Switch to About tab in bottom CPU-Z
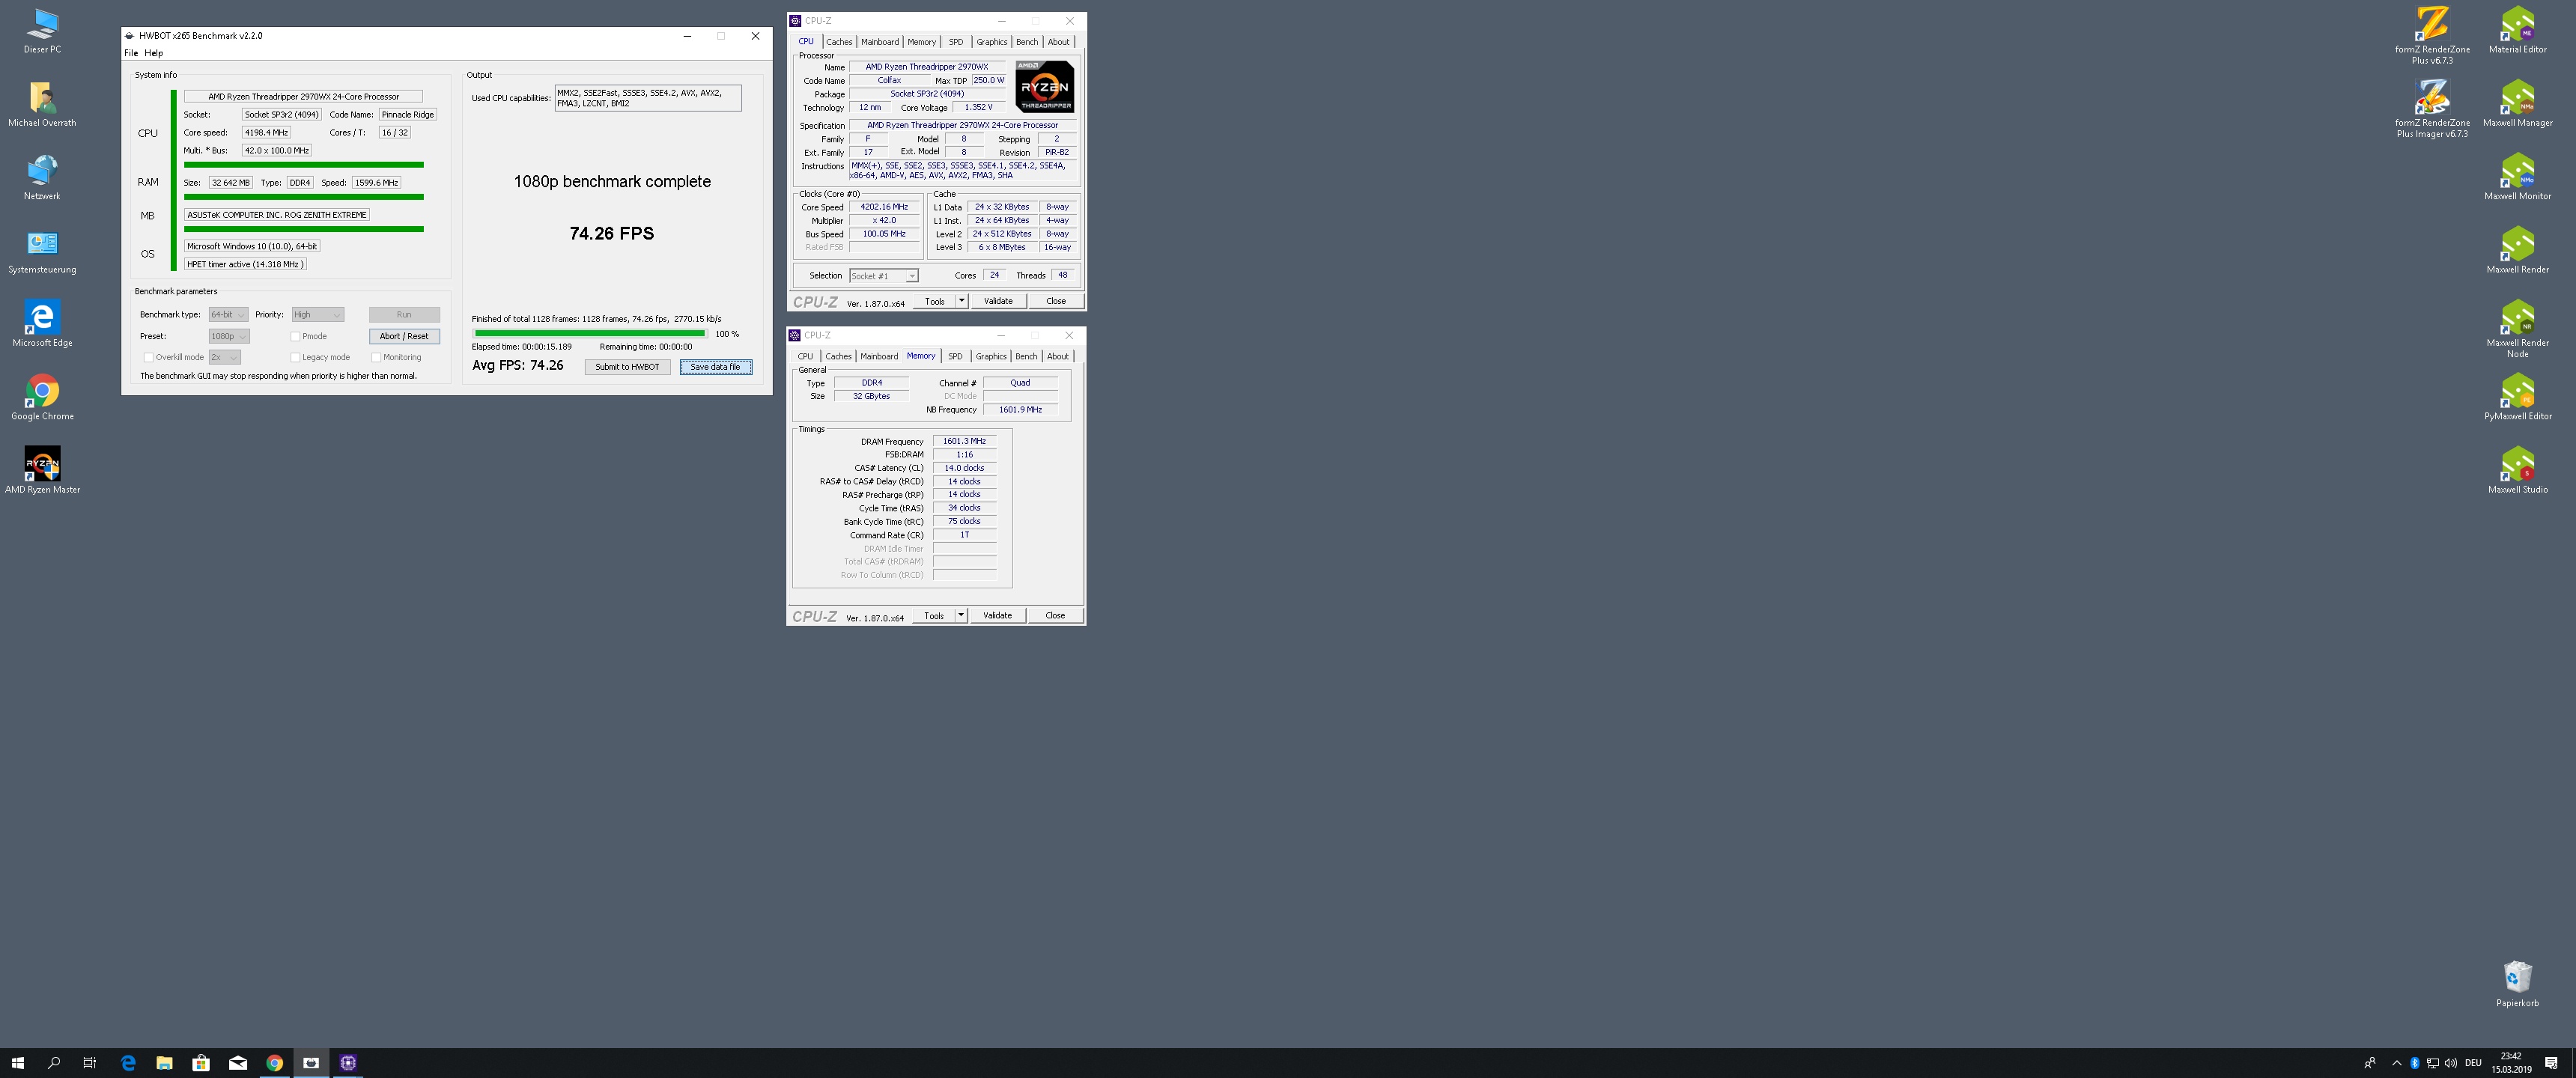 [x=1057, y=356]
